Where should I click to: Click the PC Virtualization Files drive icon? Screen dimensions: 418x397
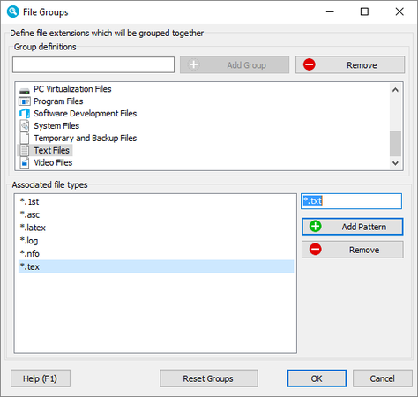(x=25, y=89)
